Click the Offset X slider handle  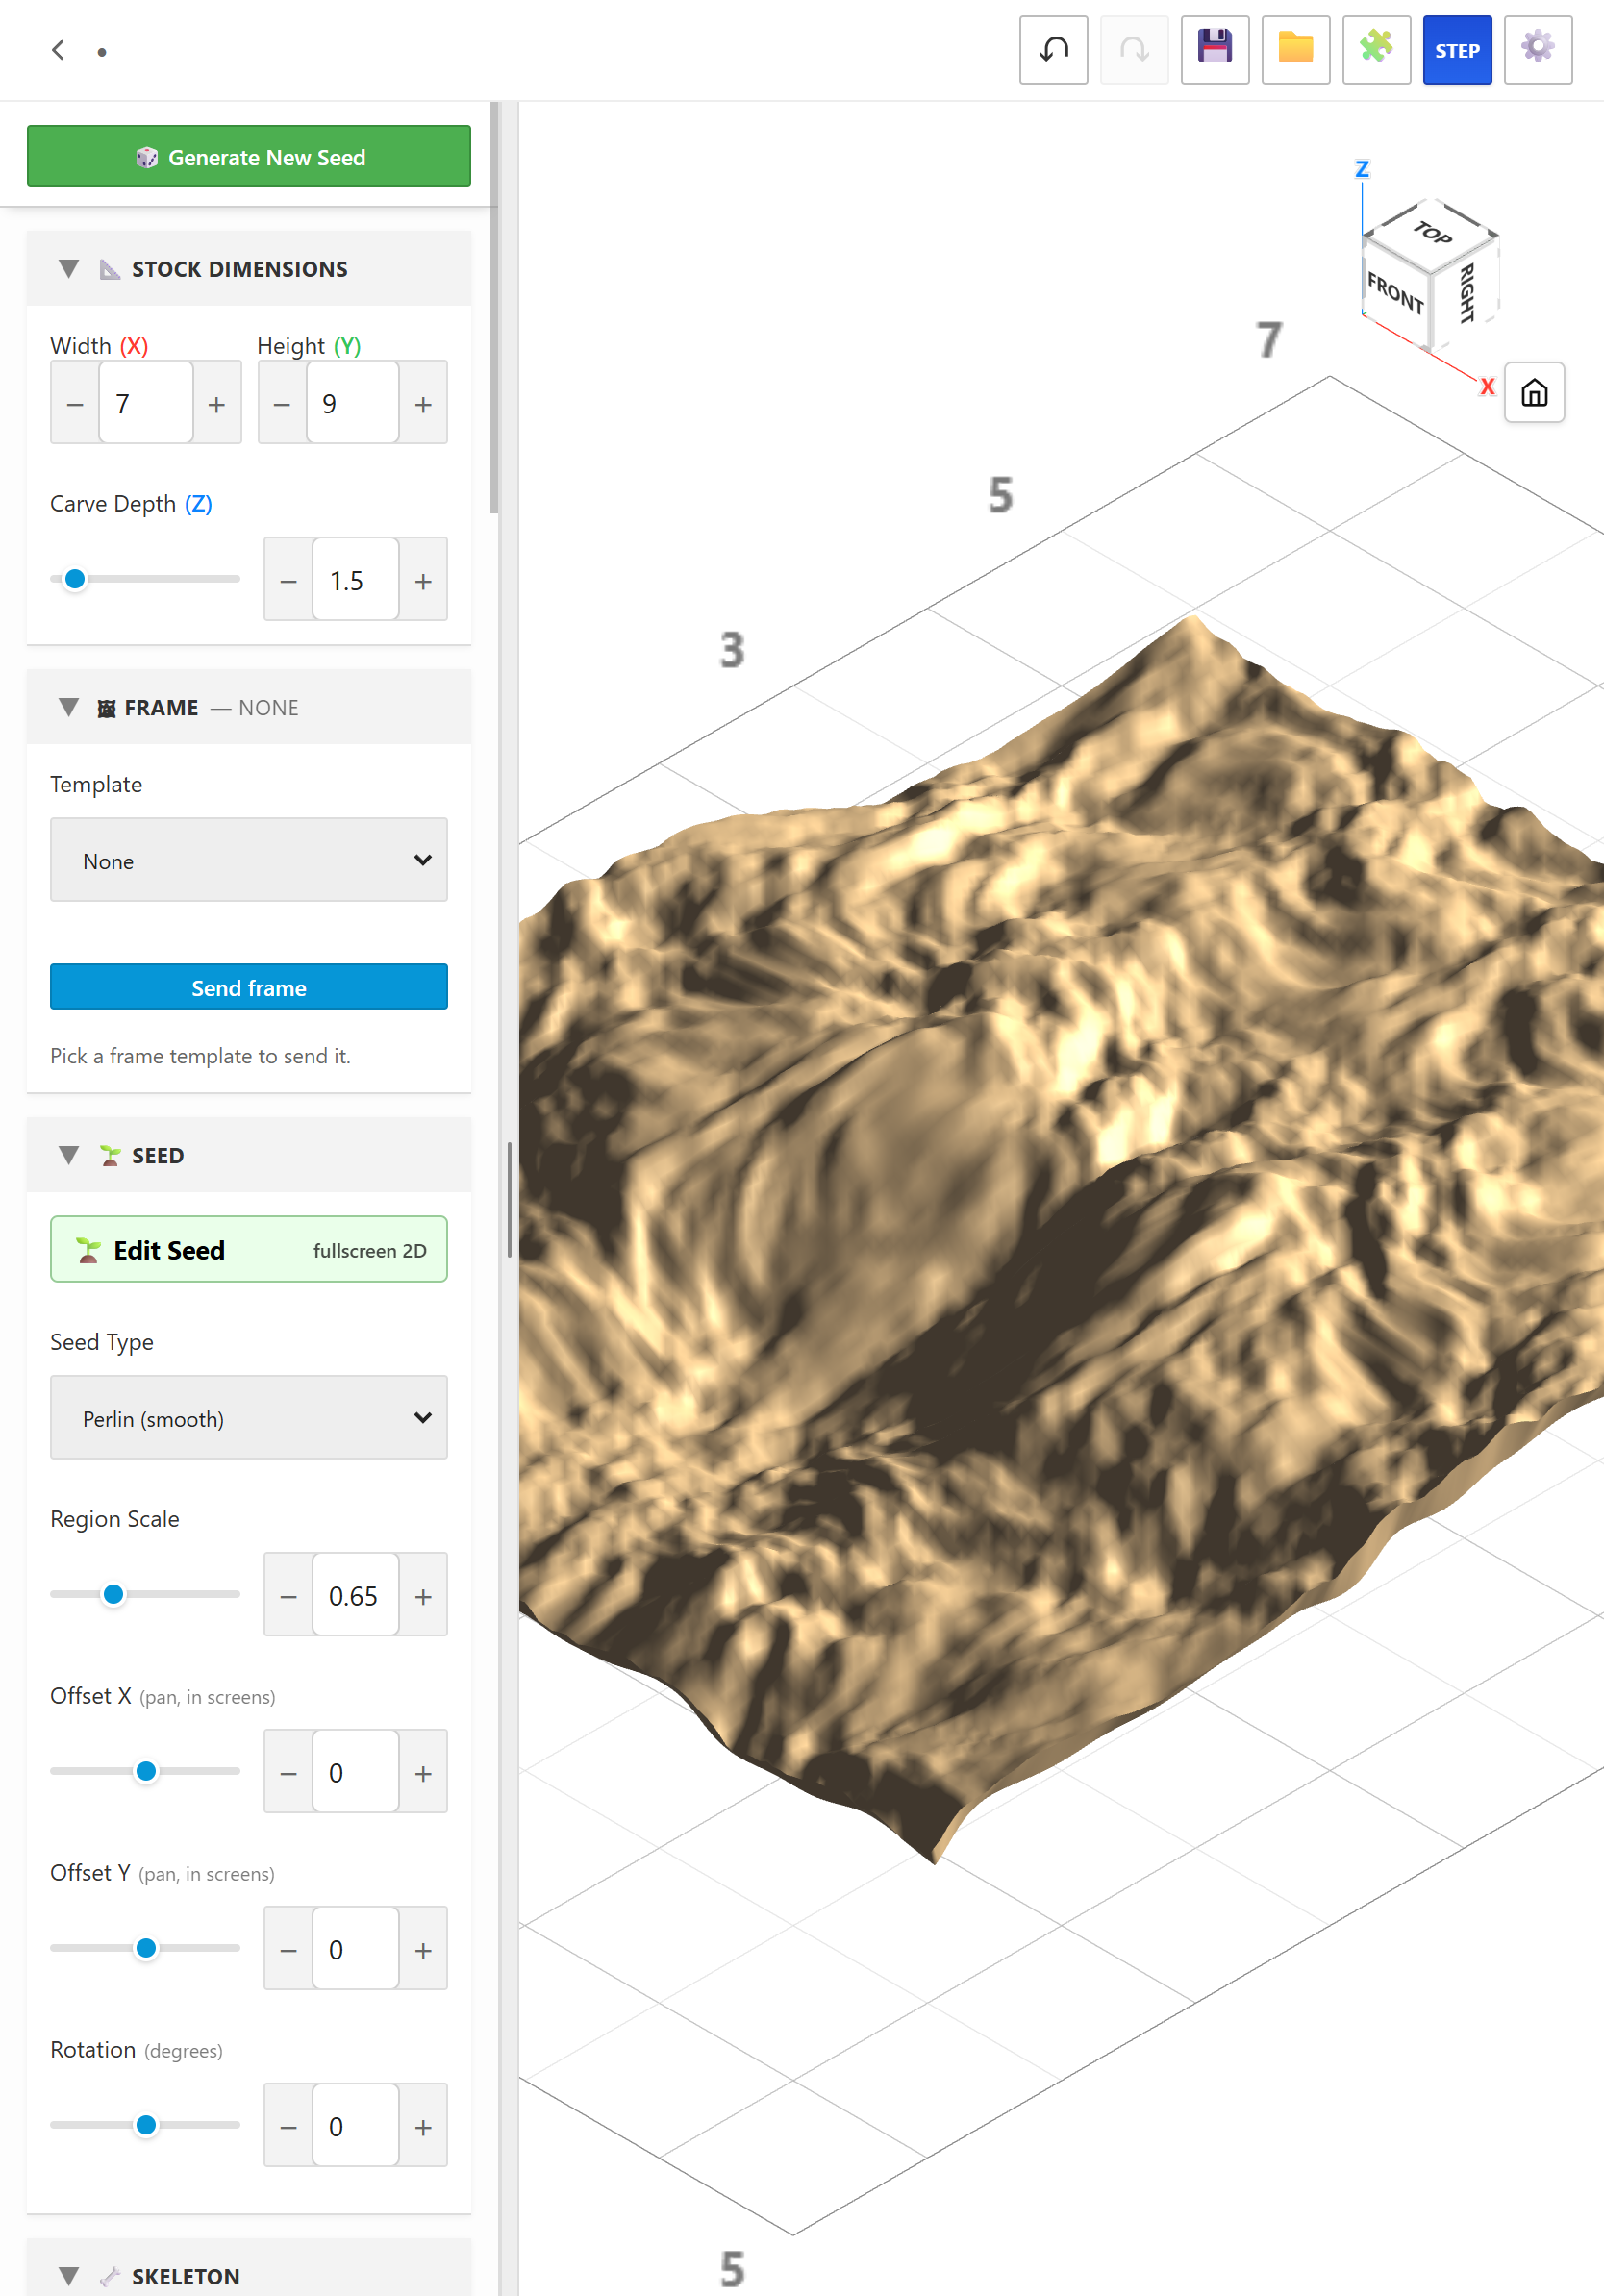pos(146,1771)
